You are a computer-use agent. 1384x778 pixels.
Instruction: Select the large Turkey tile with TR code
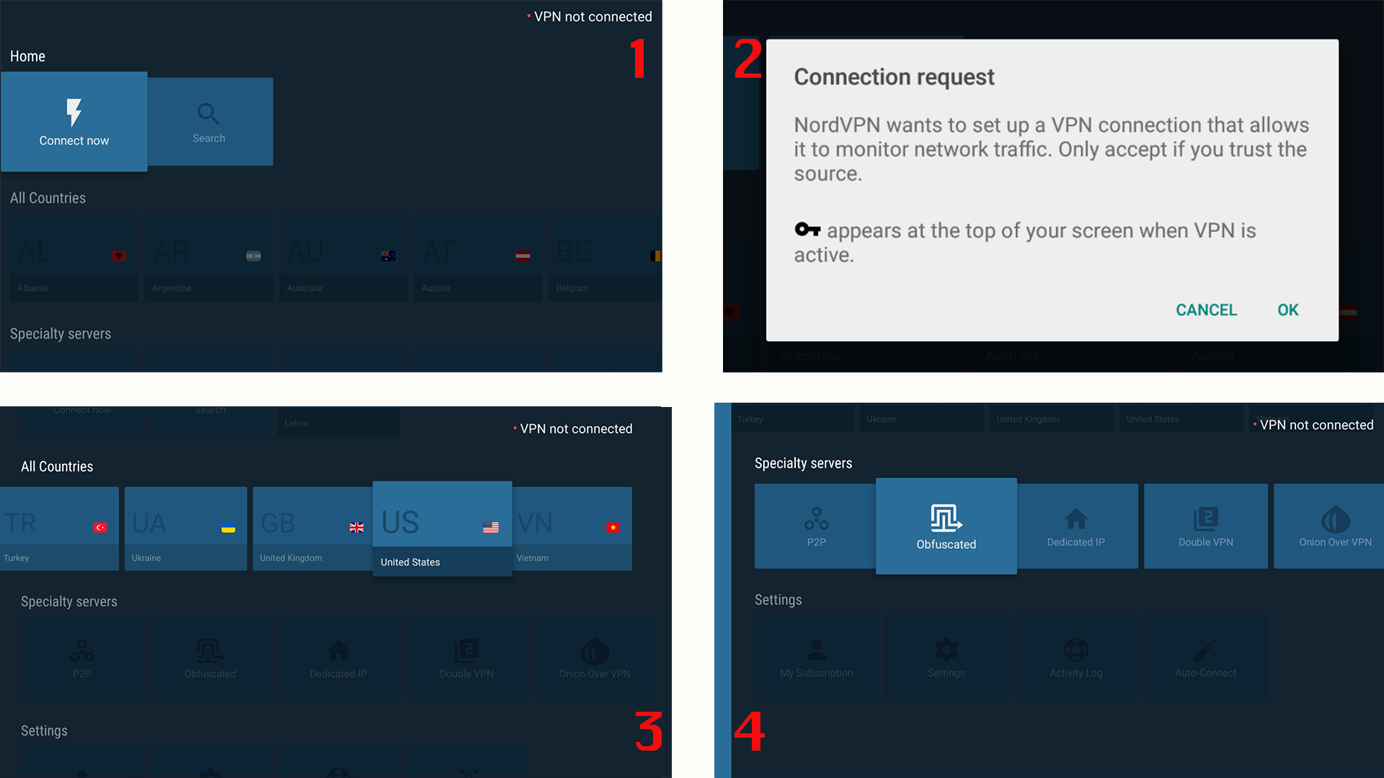59,529
